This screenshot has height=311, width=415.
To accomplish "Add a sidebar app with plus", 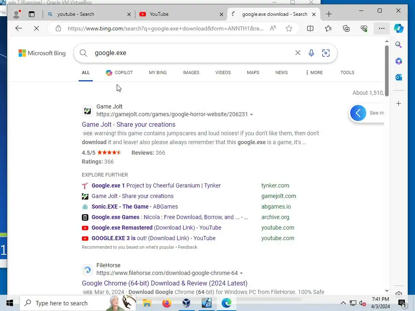I will [x=399, y=103].
